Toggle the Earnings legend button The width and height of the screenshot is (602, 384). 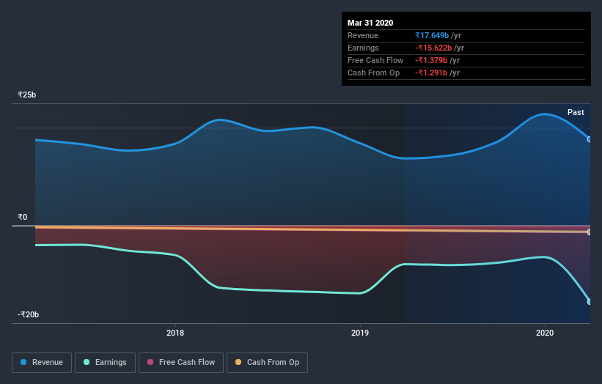tap(105, 363)
